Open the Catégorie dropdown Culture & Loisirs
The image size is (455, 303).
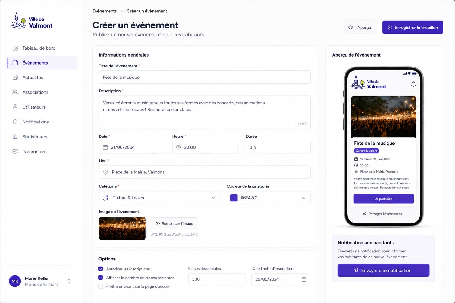159,198
